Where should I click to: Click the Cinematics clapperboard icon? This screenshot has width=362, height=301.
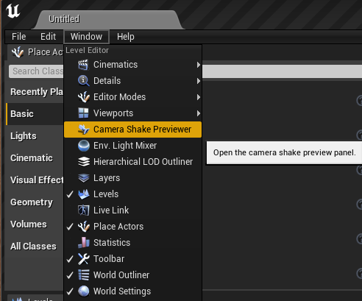[83, 65]
